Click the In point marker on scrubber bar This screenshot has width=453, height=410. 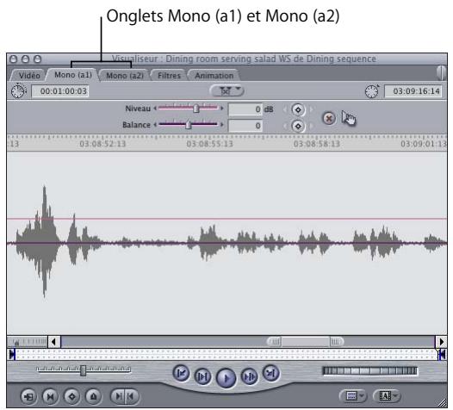(x=12, y=354)
